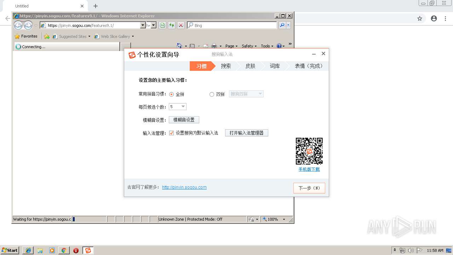Open http://pinyin.sogou.com link
Screen dimensions: 453x255
[x=184, y=187]
